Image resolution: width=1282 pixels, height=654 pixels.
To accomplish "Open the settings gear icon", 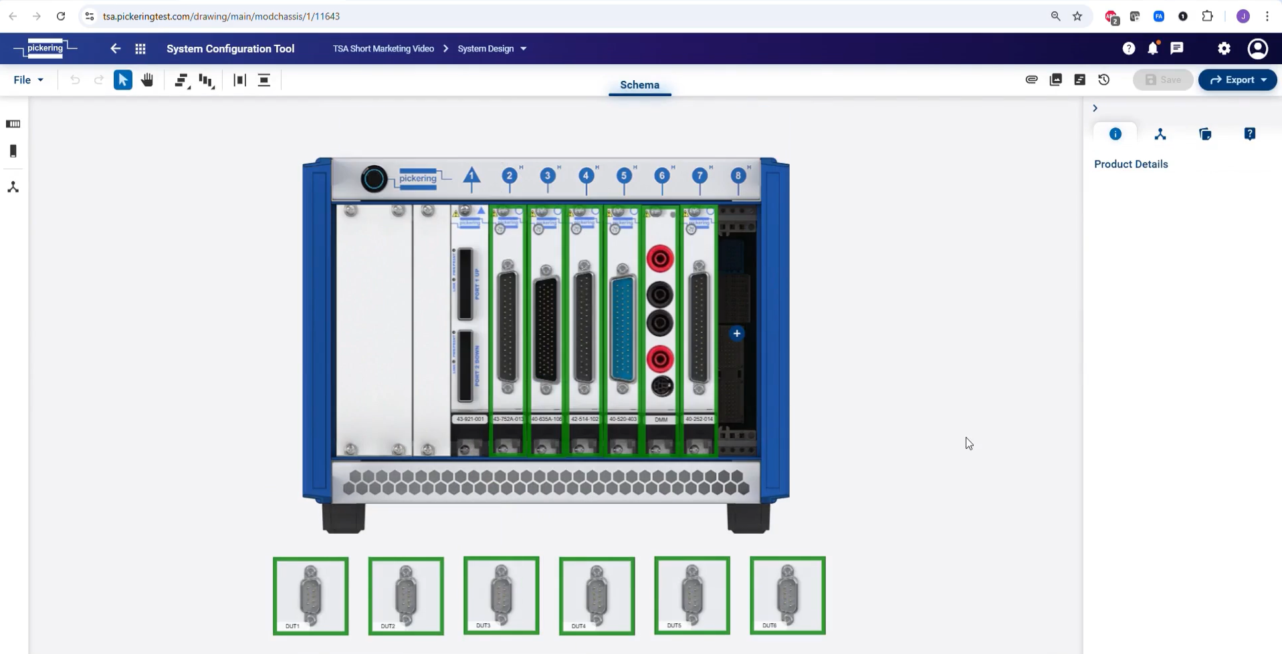I will [1224, 48].
